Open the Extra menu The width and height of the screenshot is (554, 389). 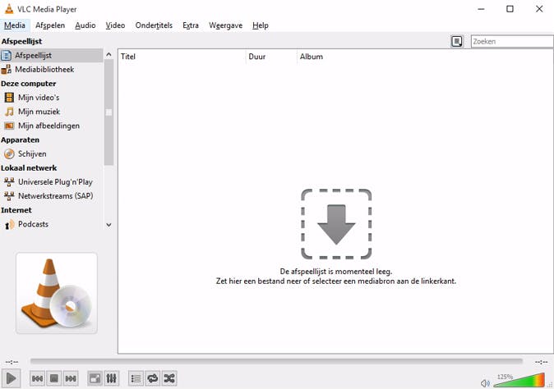point(191,25)
